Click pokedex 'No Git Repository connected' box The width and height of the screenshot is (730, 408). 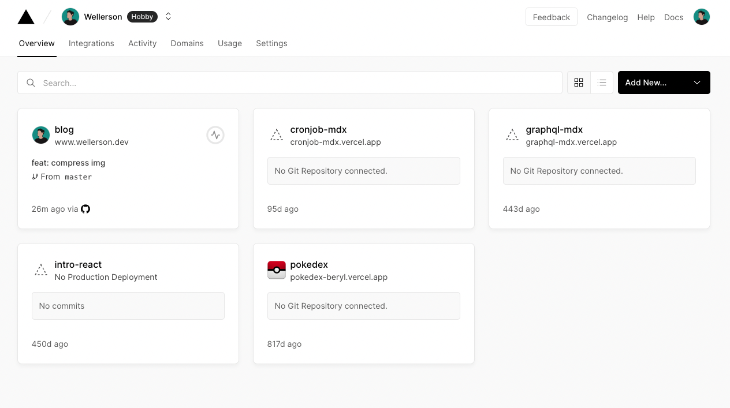pyautogui.click(x=364, y=306)
